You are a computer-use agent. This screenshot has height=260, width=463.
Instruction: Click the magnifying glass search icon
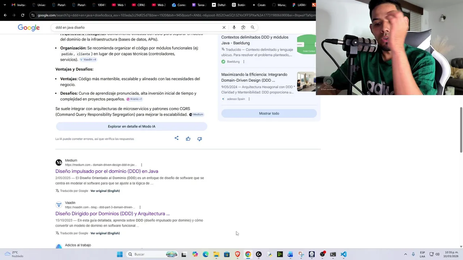coord(252,27)
